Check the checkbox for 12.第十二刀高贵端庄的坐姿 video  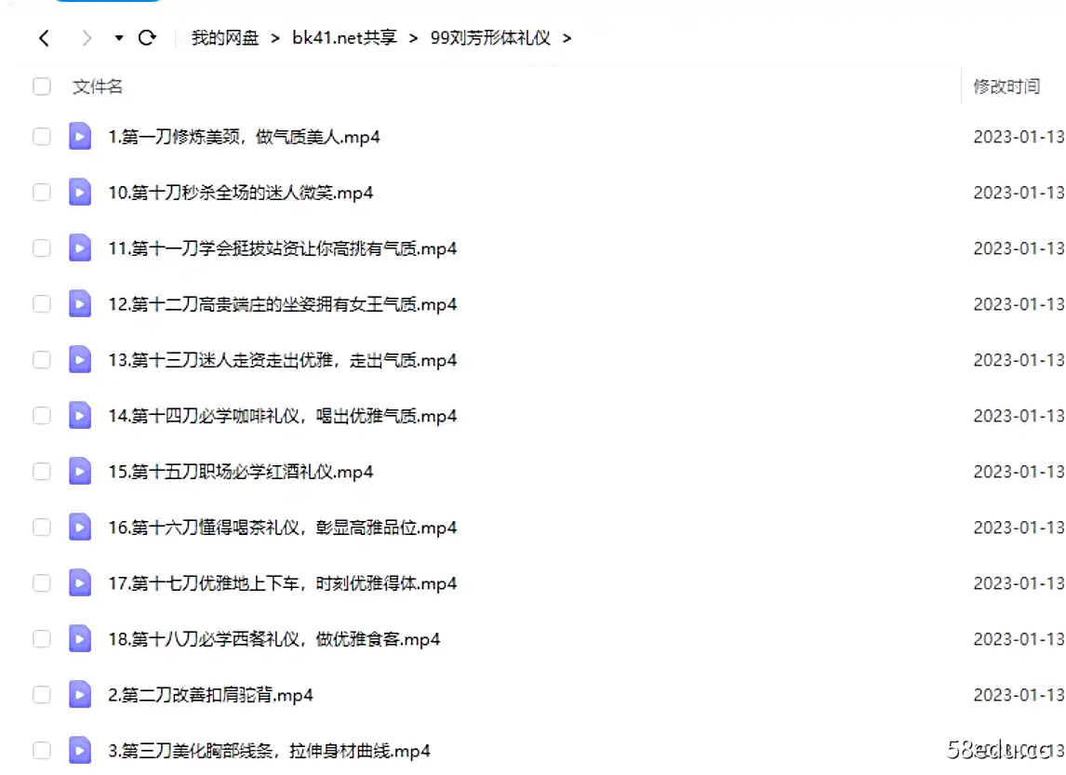[41, 304]
